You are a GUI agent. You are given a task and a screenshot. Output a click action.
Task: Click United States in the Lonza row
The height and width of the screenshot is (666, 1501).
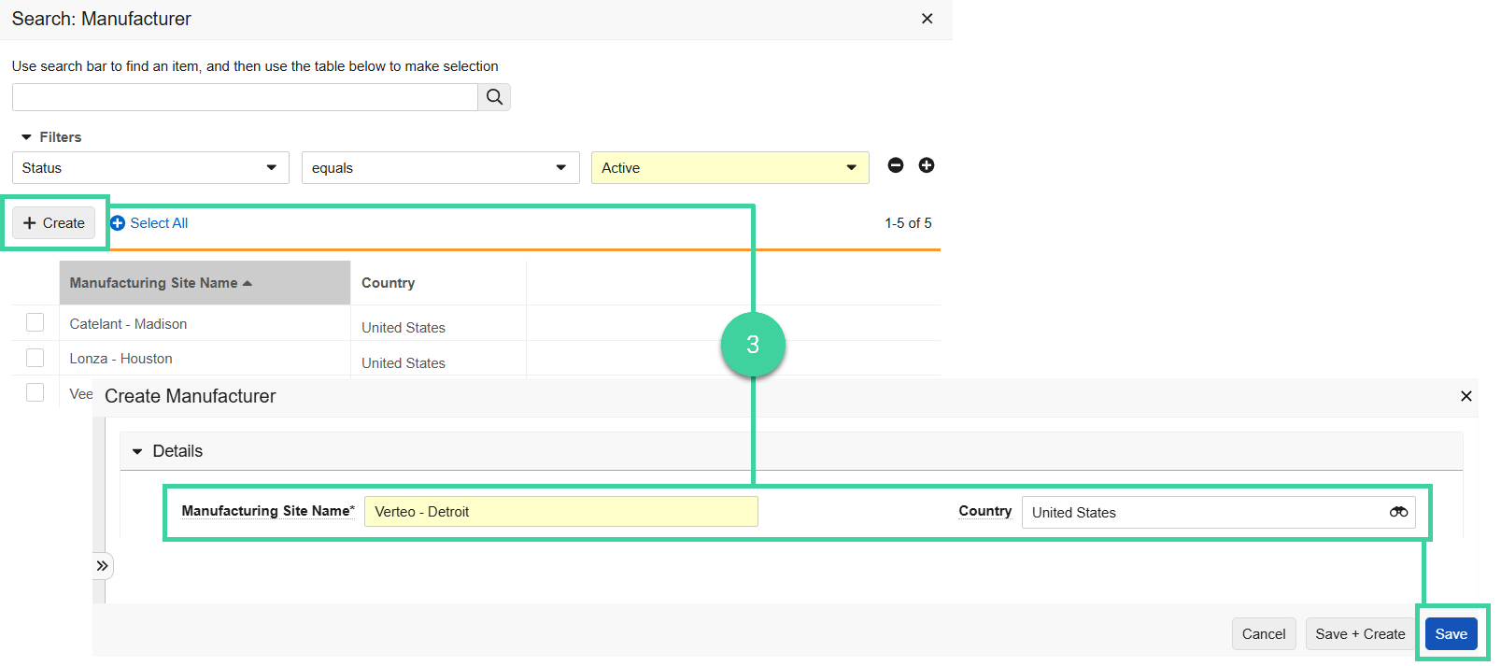(404, 363)
